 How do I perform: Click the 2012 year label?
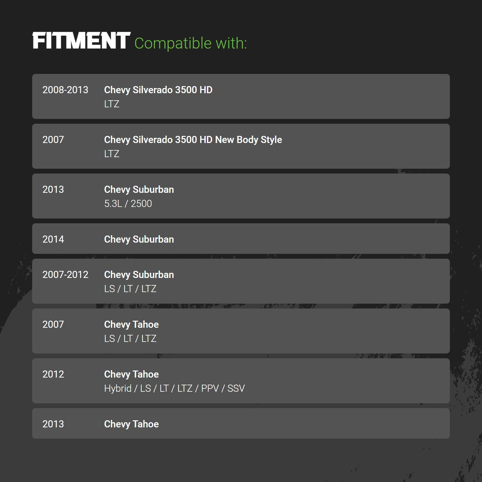[53, 374]
